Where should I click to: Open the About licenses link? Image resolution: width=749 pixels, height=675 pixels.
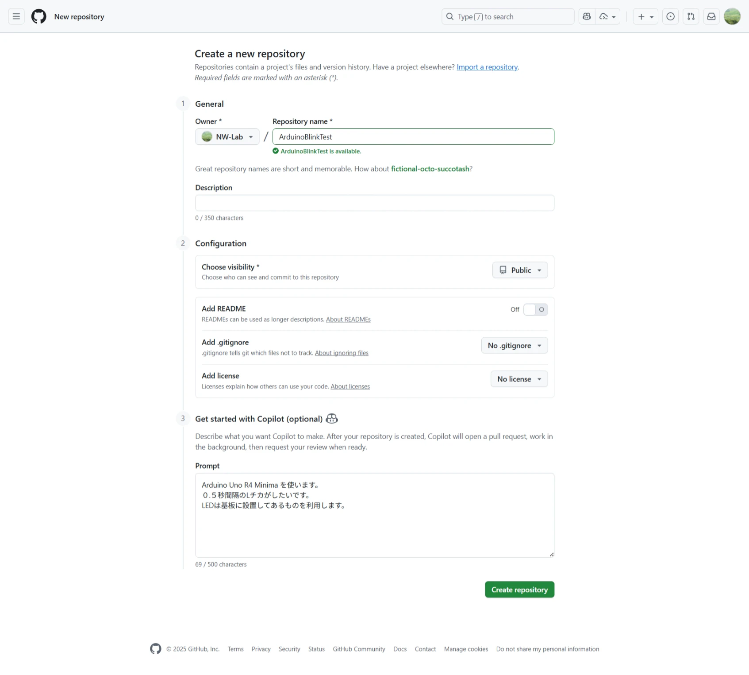(x=350, y=387)
